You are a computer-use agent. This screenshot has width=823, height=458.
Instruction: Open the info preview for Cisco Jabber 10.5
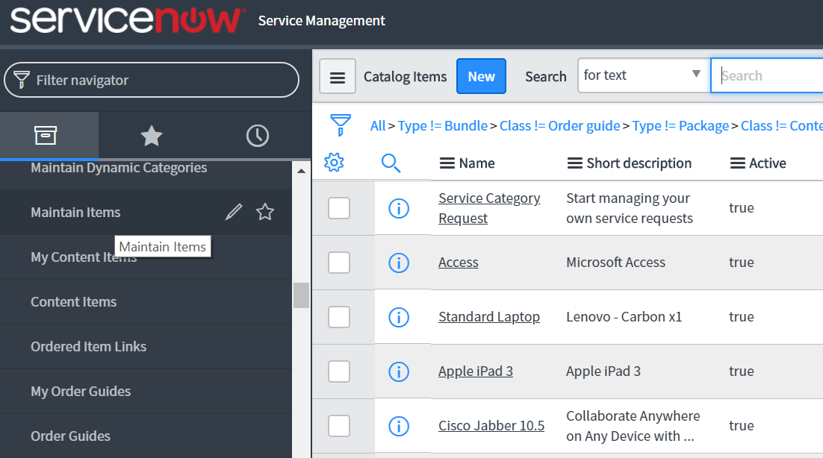pyautogui.click(x=399, y=426)
